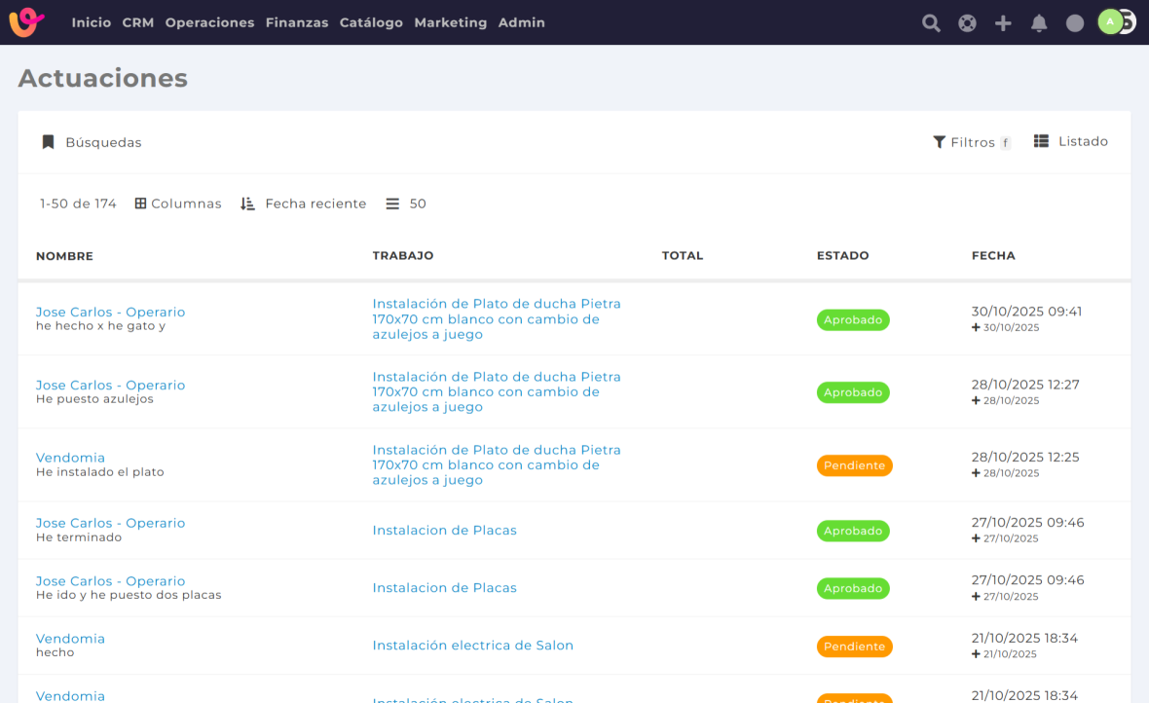Image resolution: width=1149 pixels, height=703 pixels.
Task: Open the Columnas column selector
Action: [178, 203]
